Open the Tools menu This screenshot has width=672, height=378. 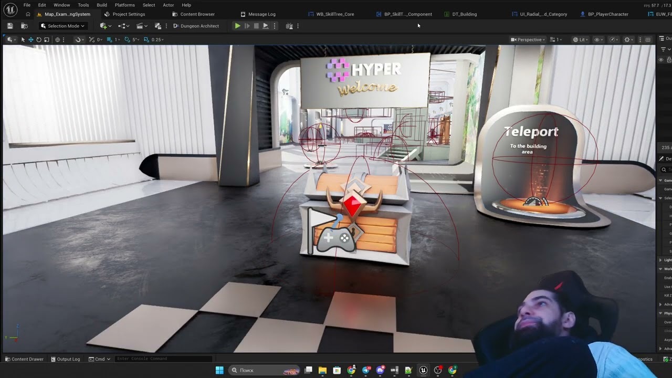83,5
